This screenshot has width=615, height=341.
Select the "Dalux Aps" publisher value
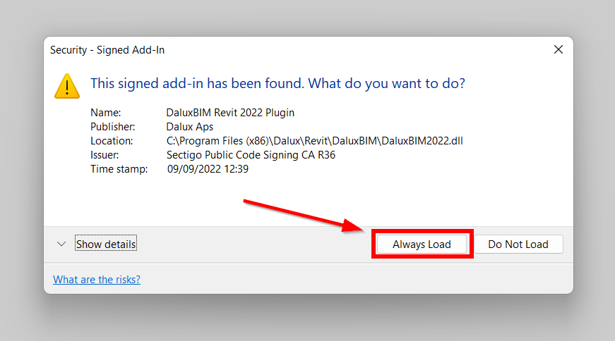189,127
